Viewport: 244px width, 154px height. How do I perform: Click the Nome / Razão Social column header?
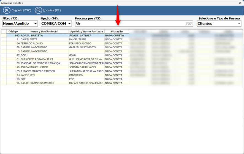44,32
